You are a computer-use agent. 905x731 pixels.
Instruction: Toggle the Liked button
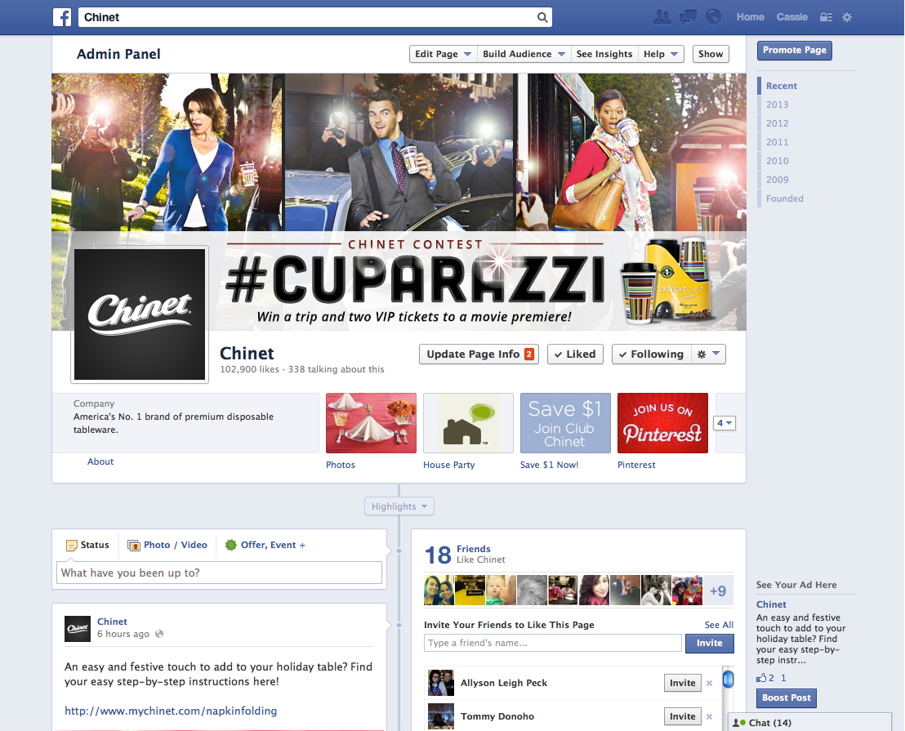(575, 354)
